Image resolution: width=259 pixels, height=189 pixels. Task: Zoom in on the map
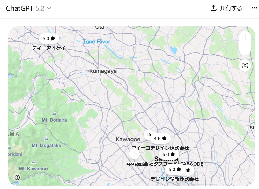[245, 37]
